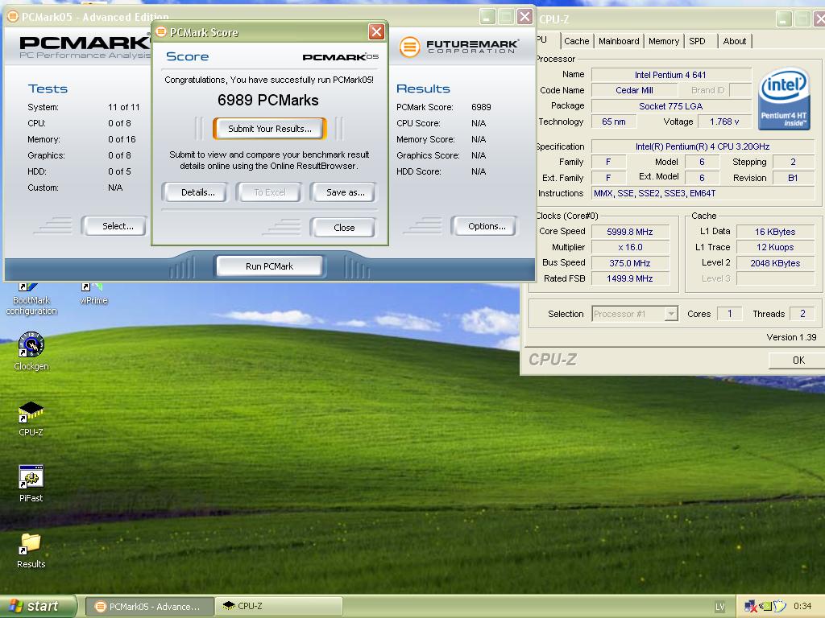Launch the Clockgen desktop icon
This screenshot has height=618, width=825.
tap(31, 351)
